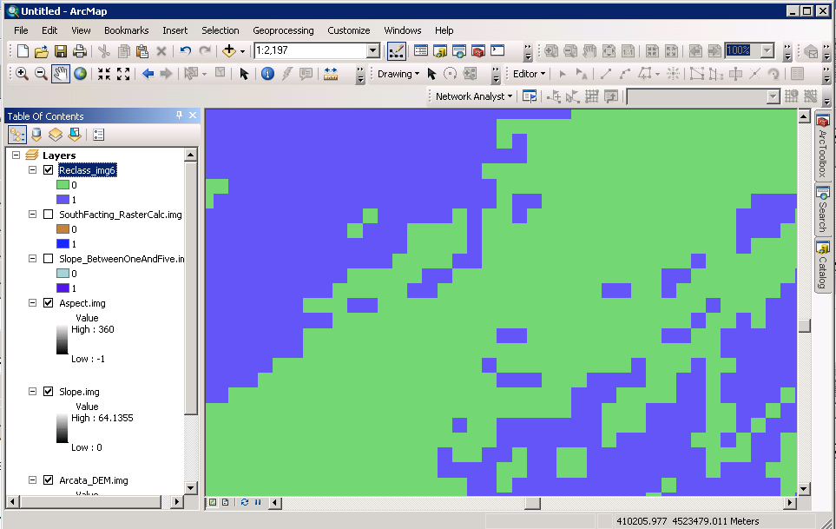Open the Editor toolbar toggle icon

pos(396,51)
